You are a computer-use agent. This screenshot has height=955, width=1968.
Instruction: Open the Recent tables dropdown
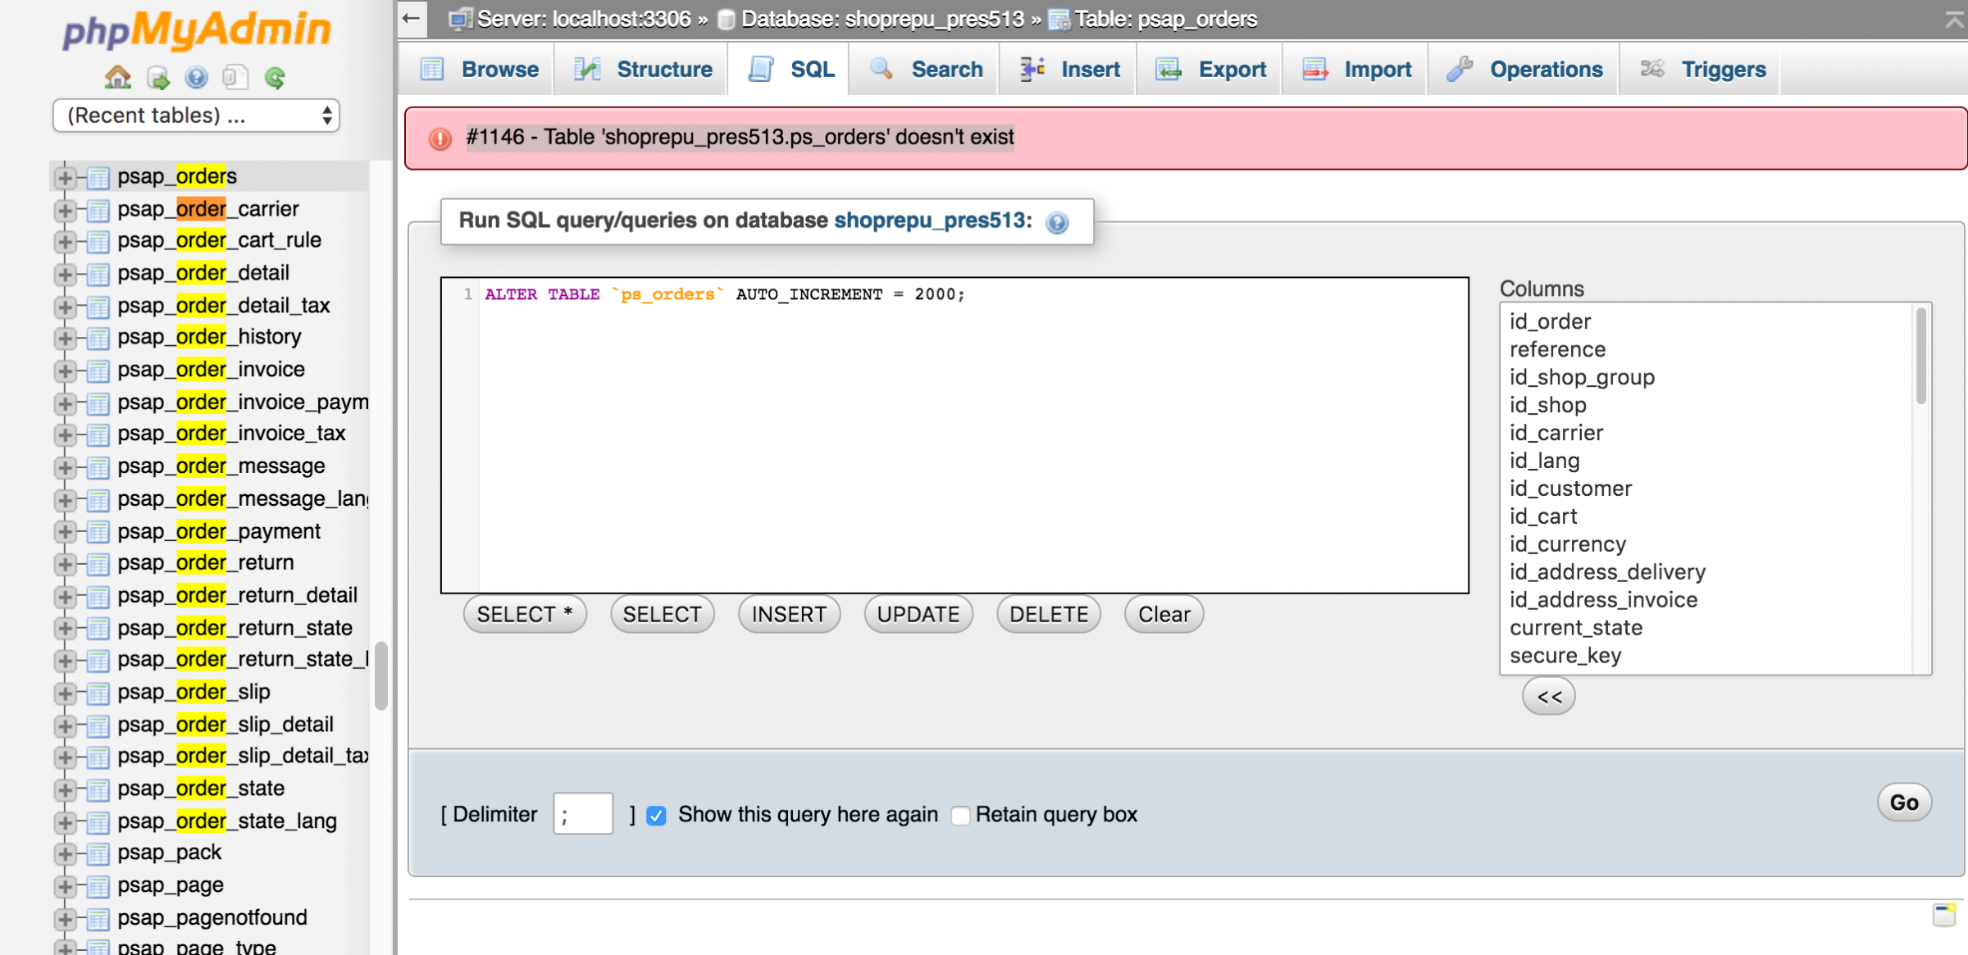click(x=196, y=116)
